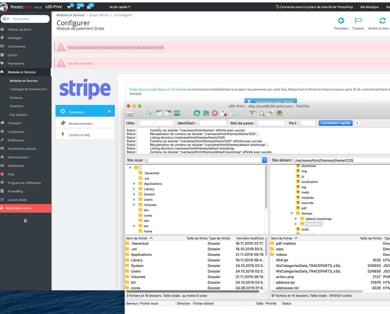
Task: Switch to Connexion tab of Stripe module
Action: pyautogui.click(x=85, y=111)
